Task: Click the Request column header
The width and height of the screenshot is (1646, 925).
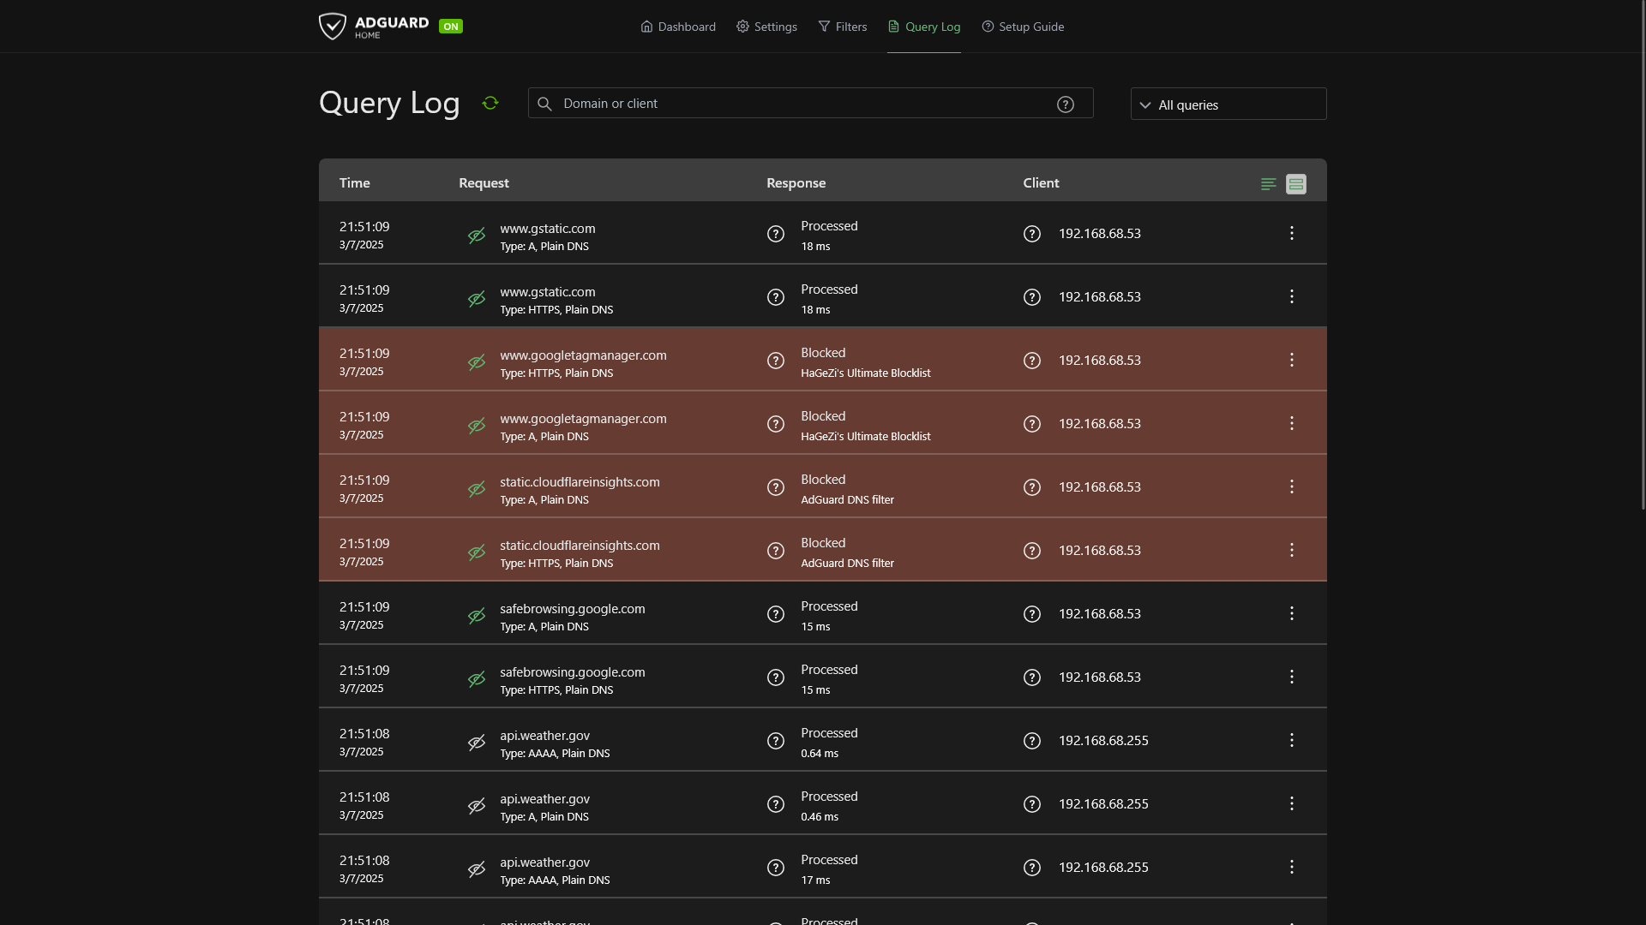Action: pyautogui.click(x=484, y=182)
